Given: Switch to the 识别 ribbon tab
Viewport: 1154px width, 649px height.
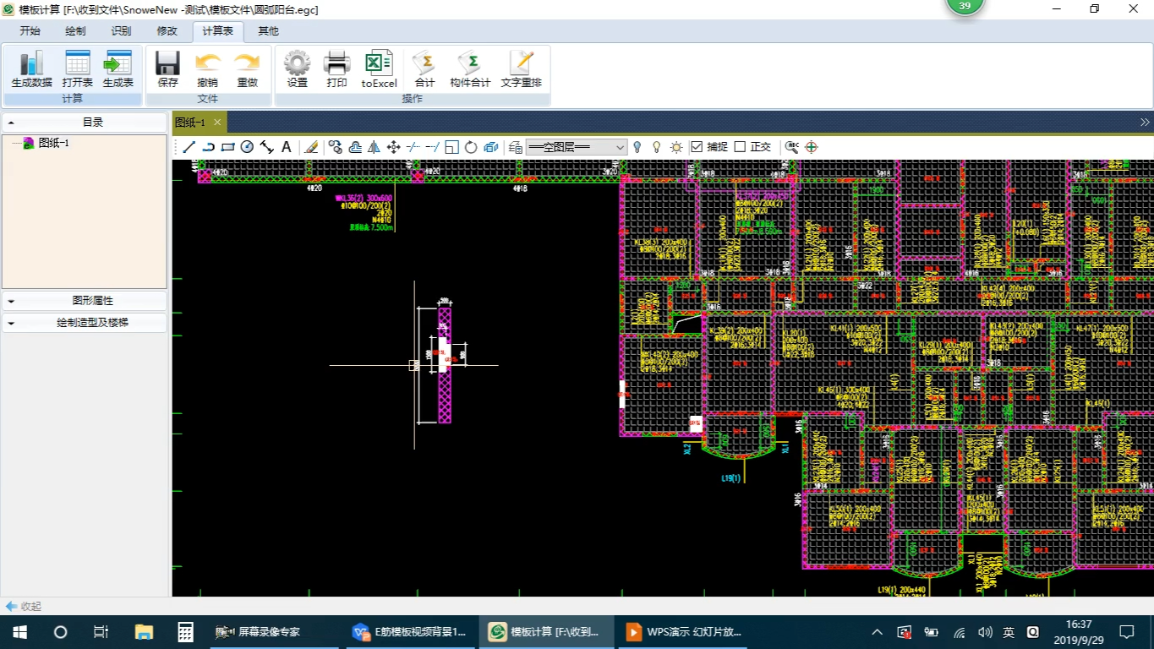Looking at the screenshot, I should pyautogui.click(x=121, y=31).
